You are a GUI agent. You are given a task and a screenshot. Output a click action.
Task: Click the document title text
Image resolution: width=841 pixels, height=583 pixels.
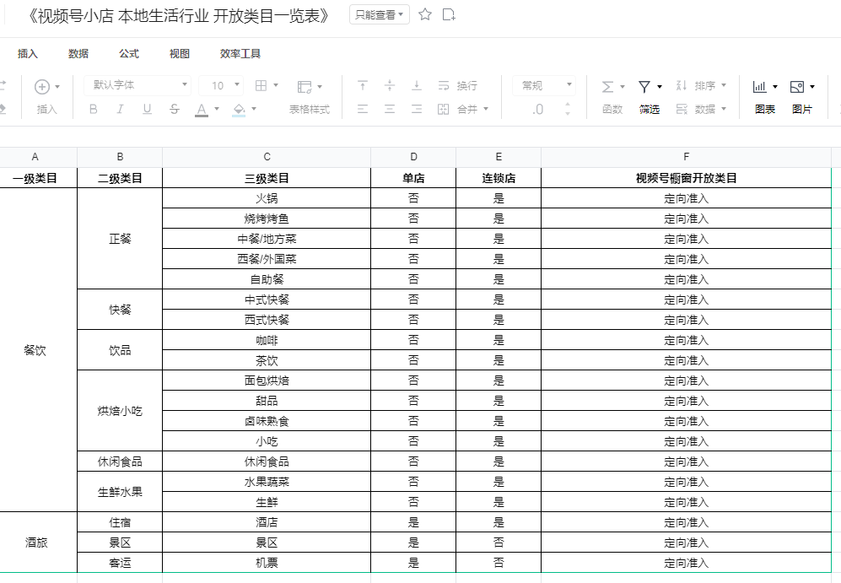coord(179,15)
